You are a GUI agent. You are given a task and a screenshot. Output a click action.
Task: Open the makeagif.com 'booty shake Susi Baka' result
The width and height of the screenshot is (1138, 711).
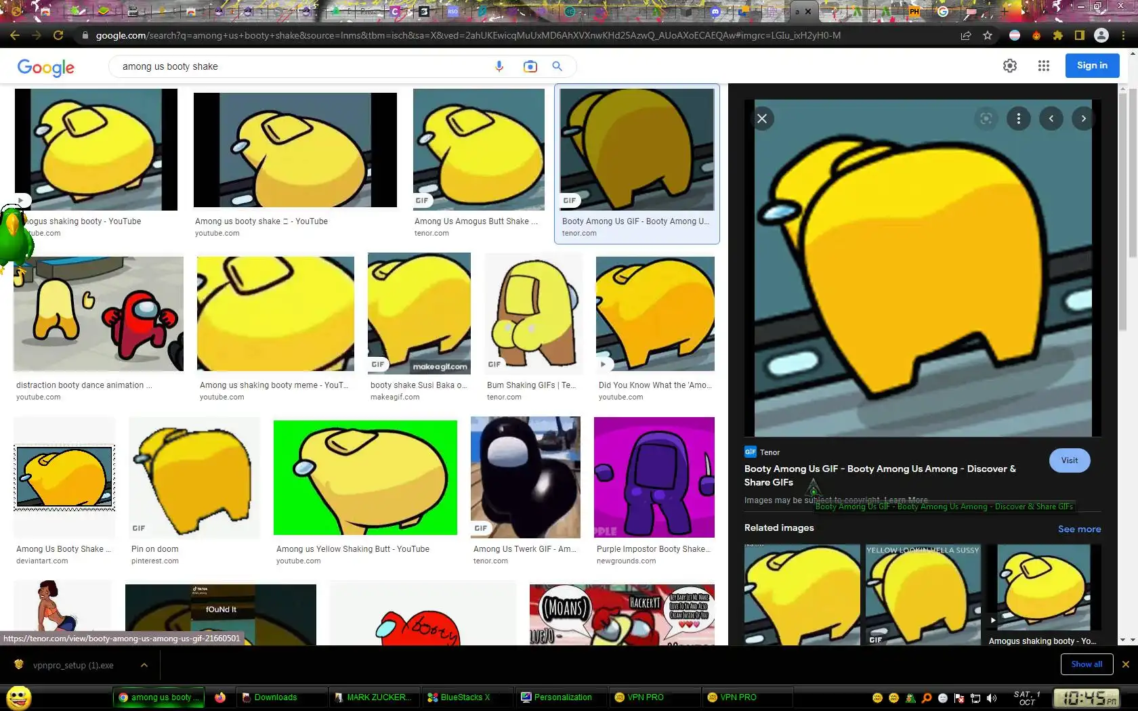[419, 314]
